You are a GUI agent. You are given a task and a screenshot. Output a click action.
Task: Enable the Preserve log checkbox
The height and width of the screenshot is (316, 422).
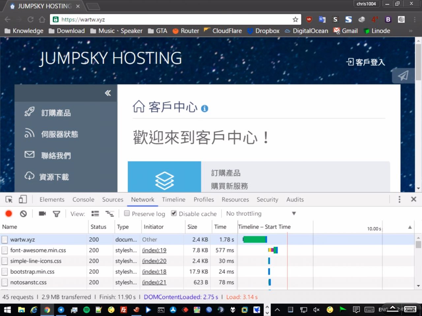click(127, 213)
